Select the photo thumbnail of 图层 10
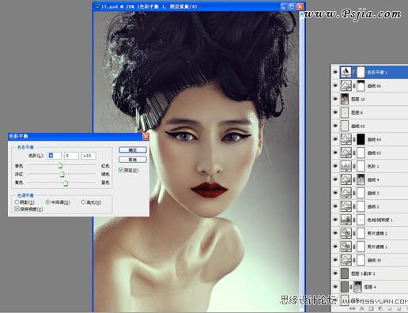The image size is (408, 313). [x=345, y=99]
